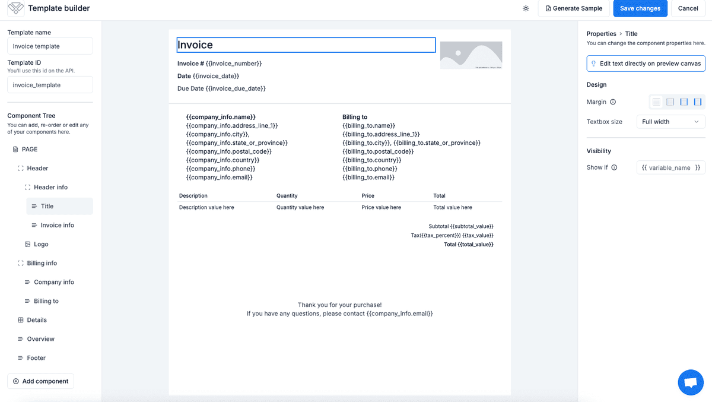Collapse the Header info group

[26, 186]
